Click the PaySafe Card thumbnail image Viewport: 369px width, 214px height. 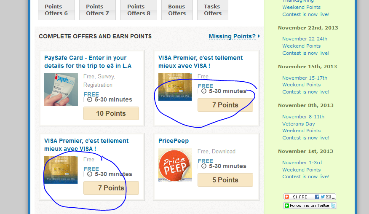[x=61, y=89]
